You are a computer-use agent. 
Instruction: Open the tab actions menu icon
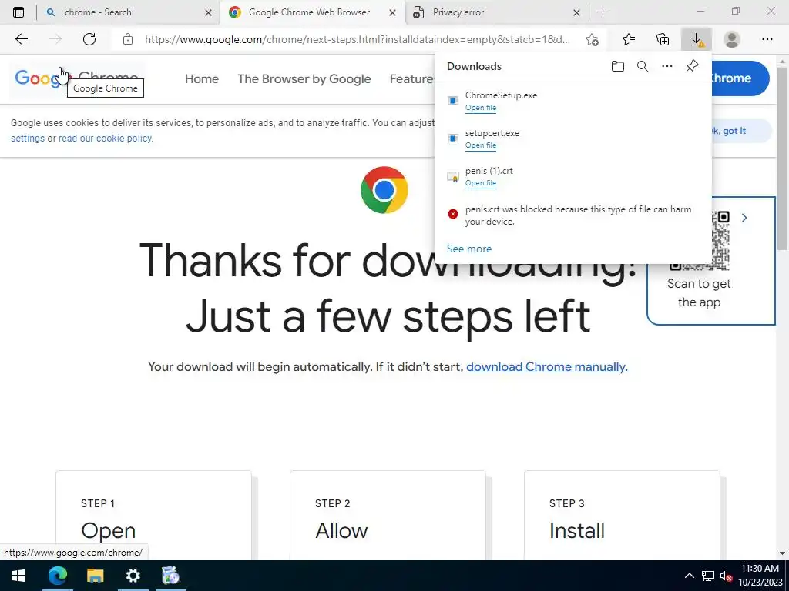(18, 12)
